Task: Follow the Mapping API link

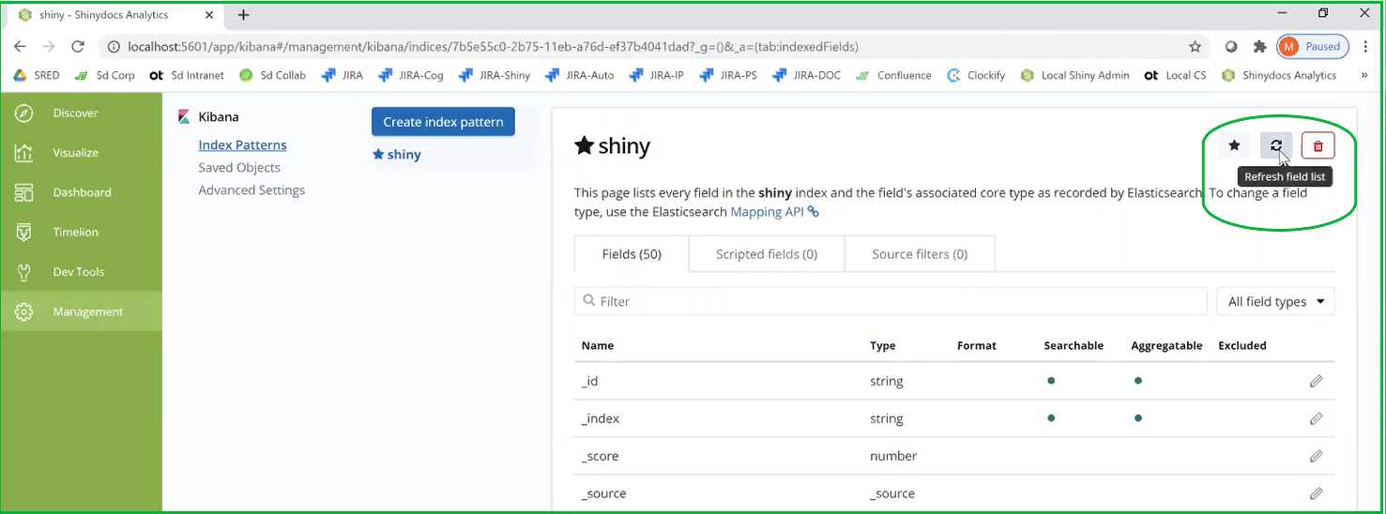Action: point(769,212)
